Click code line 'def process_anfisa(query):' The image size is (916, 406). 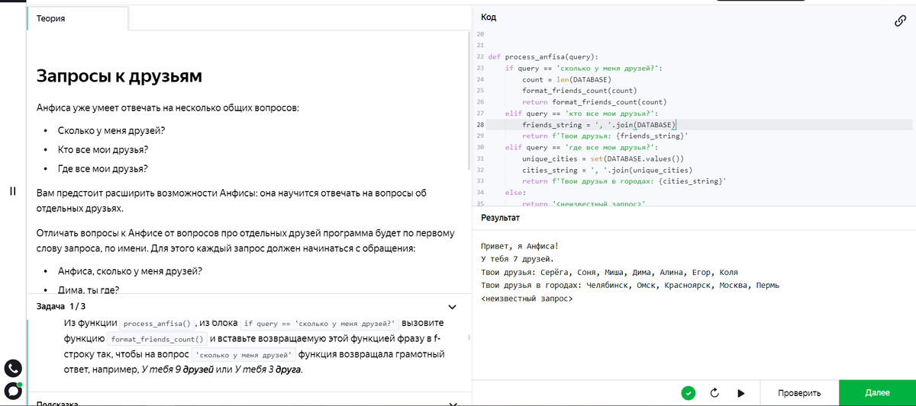point(543,56)
